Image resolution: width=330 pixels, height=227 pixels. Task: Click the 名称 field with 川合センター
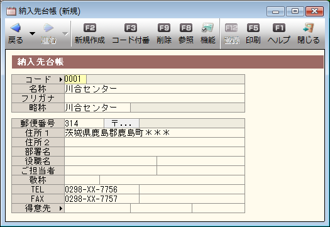pos(155,89)
